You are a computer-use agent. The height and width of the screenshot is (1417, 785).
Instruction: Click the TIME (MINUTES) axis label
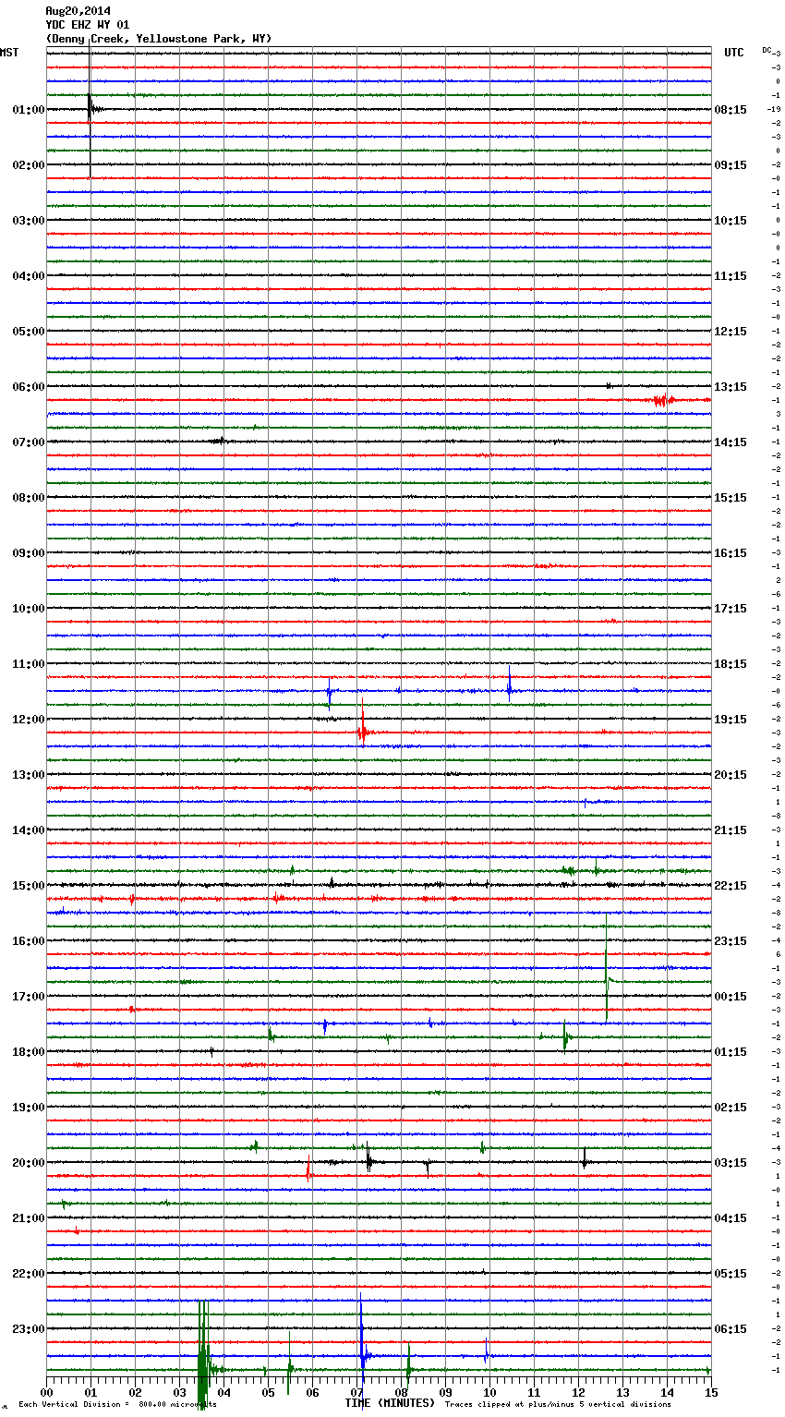coord(390,1403)
